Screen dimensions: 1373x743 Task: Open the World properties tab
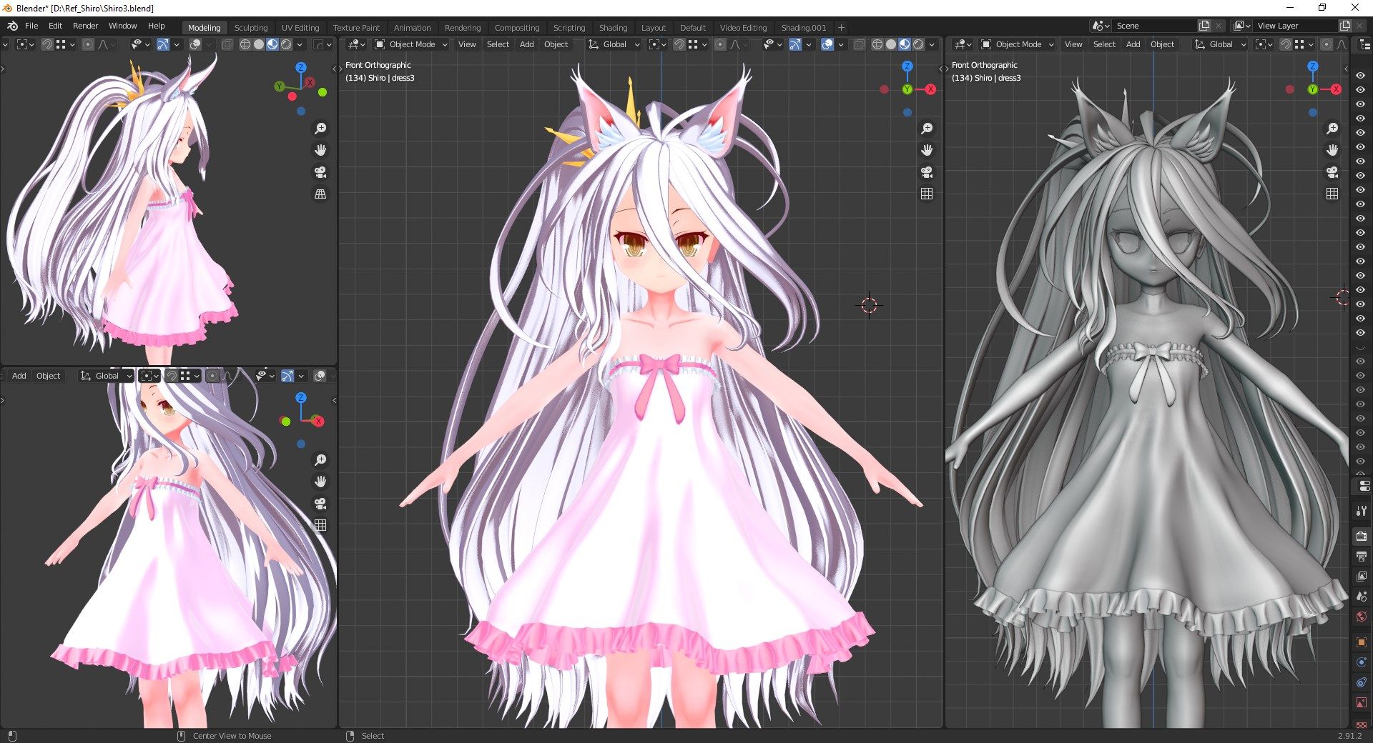click(x=1361, y=616)
